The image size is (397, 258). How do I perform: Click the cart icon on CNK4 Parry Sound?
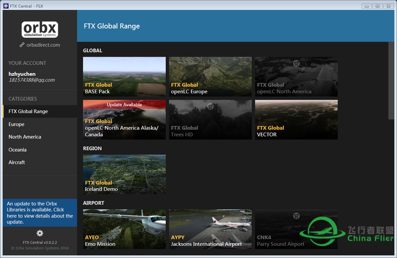click(296, 216)
